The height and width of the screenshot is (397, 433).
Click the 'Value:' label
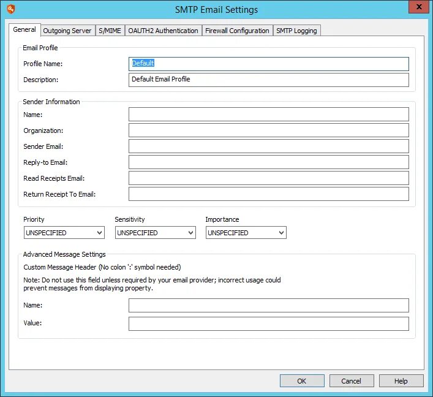coord(32,323)
